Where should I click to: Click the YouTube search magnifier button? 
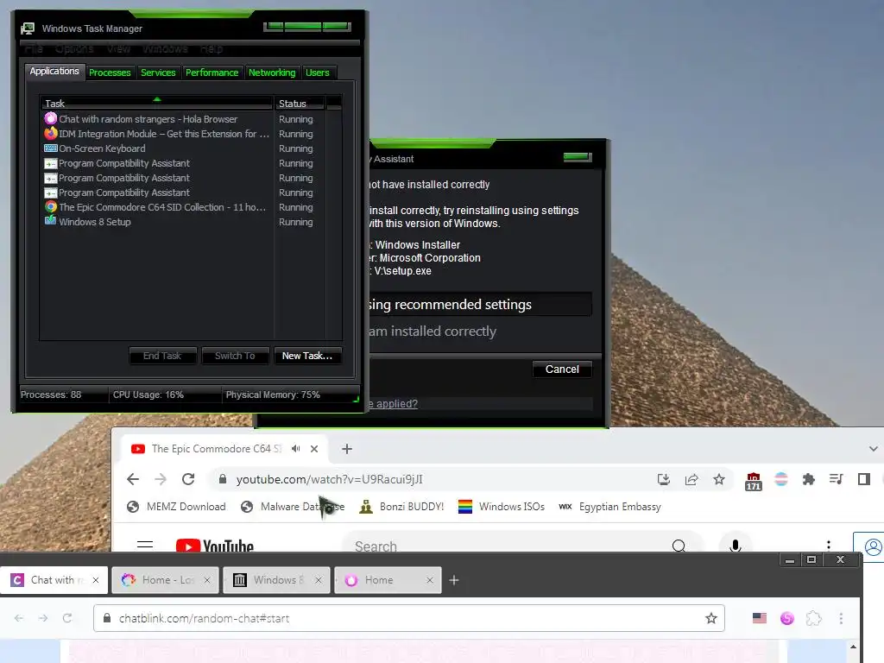coord(679,546)
